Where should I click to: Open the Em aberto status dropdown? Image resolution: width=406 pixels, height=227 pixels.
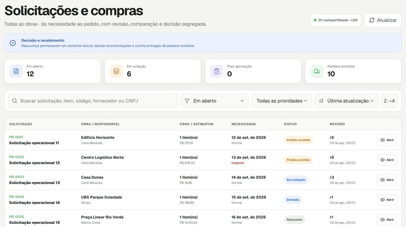point(215,101)
